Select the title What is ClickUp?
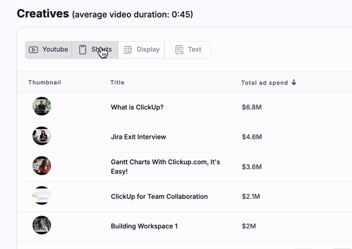 137,107
